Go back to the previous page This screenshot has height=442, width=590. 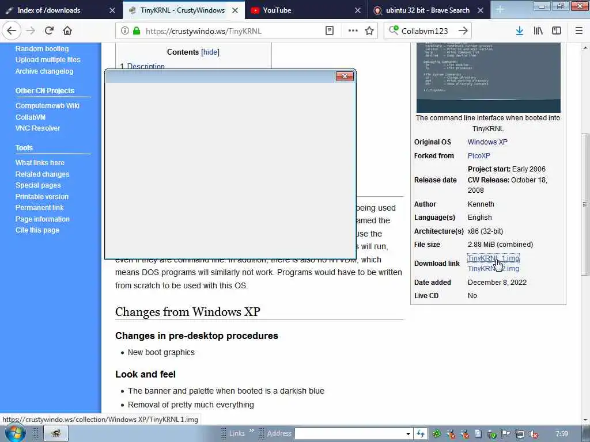pyautogui.click(x=12, y=31)
